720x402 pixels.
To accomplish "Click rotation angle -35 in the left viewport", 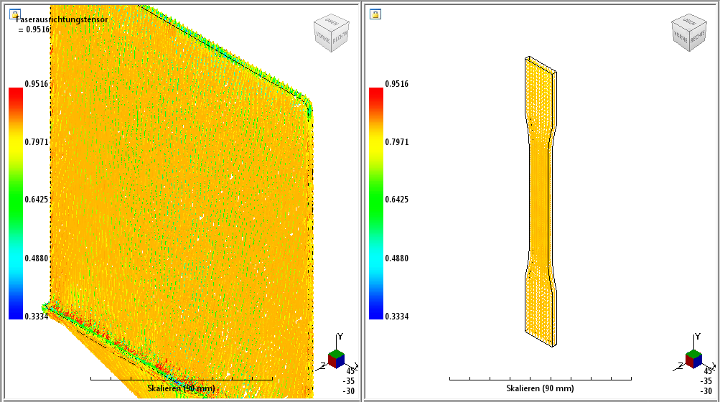I will [349, 381].
